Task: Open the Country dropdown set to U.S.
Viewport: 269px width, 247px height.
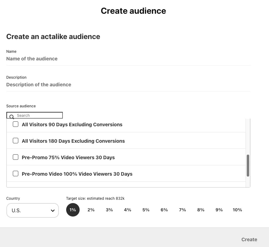Action: (32, 210)
